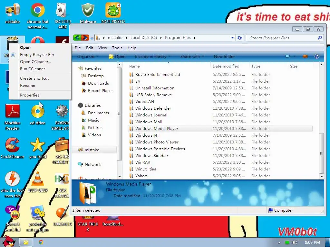
Task: Expand the Local Disk (C:) breadcrumb arrow
Action: click(x=161, y=38)
